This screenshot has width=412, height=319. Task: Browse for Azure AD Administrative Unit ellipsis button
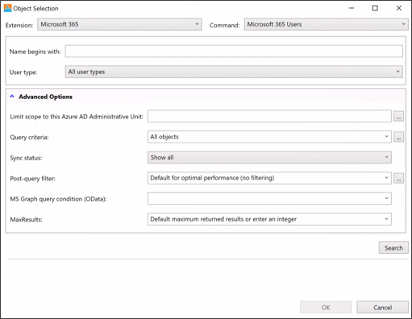398,117
